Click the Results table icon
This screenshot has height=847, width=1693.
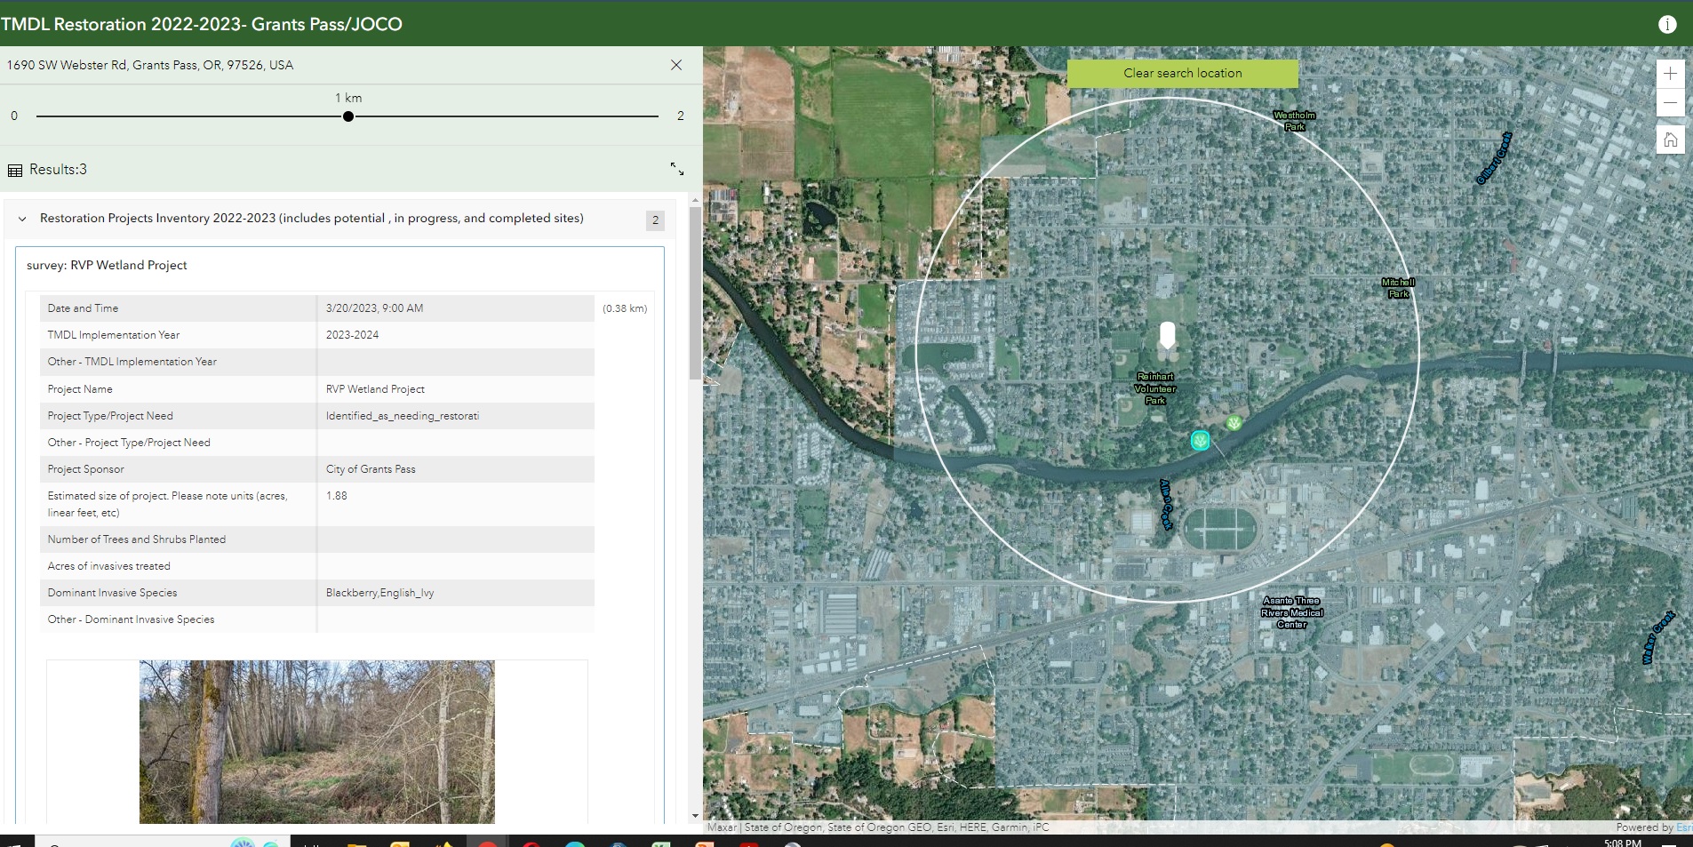(x=14, y=169)
